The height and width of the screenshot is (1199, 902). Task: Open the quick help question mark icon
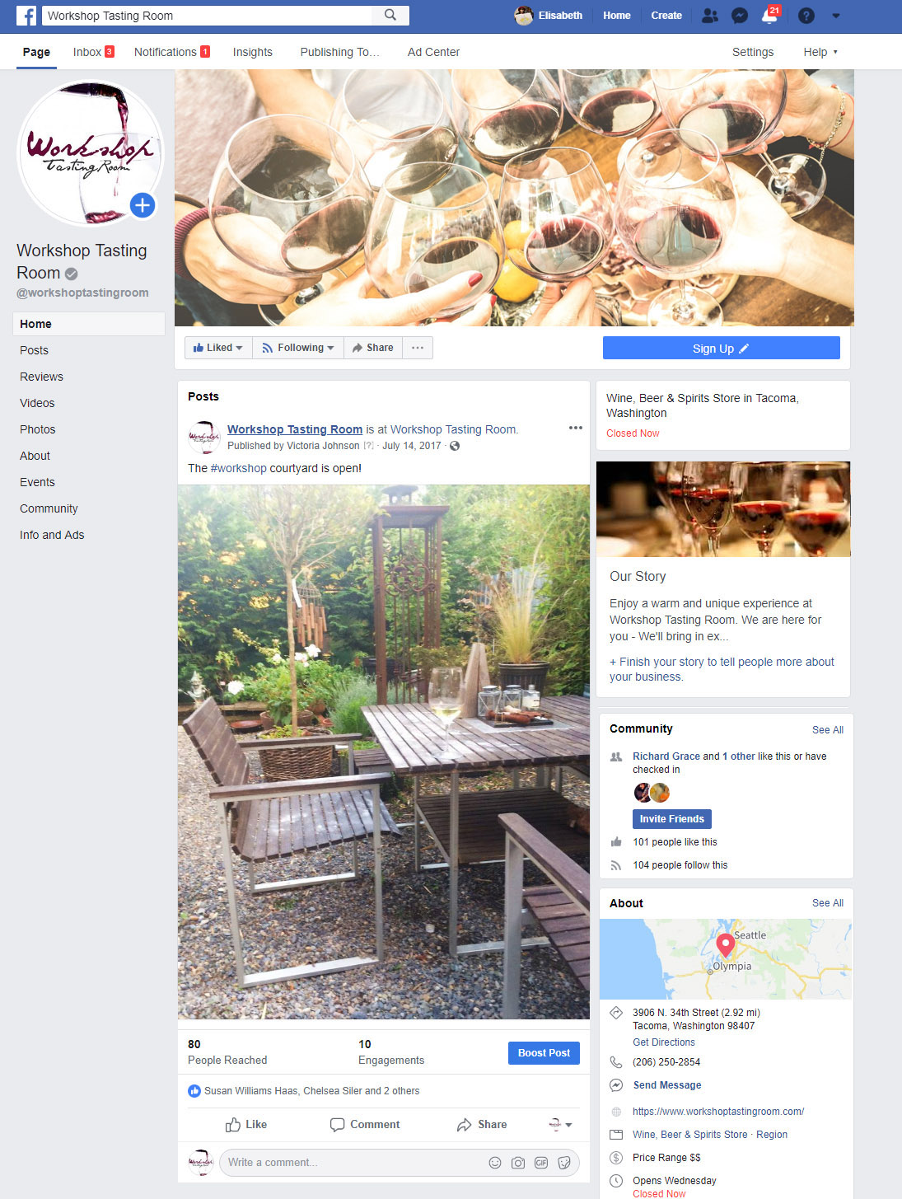[806, 16]
